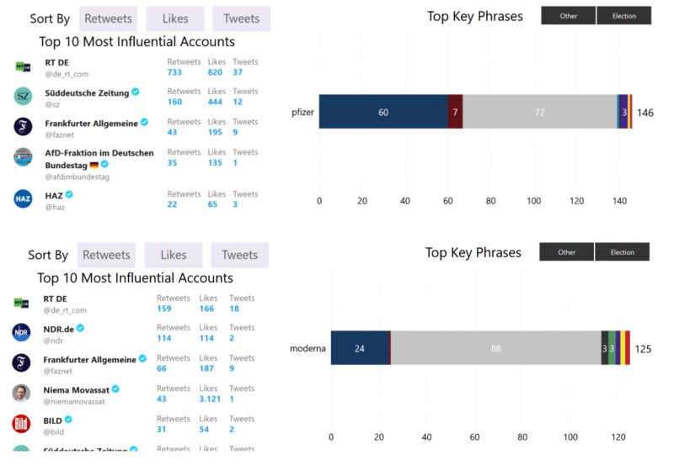Sort the top accounts list by Likes
Image resolution: width=674 pixels, height=465 pixels.
click(175, 18)
